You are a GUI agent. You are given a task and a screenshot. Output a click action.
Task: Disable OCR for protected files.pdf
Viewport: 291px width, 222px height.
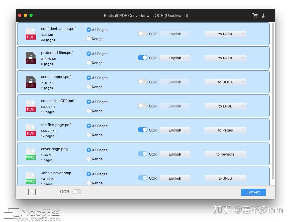[x=142, y=58]
